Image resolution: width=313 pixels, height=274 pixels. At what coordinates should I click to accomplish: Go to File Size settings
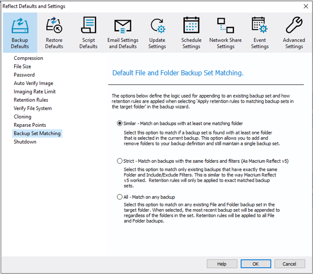point(22,67)
